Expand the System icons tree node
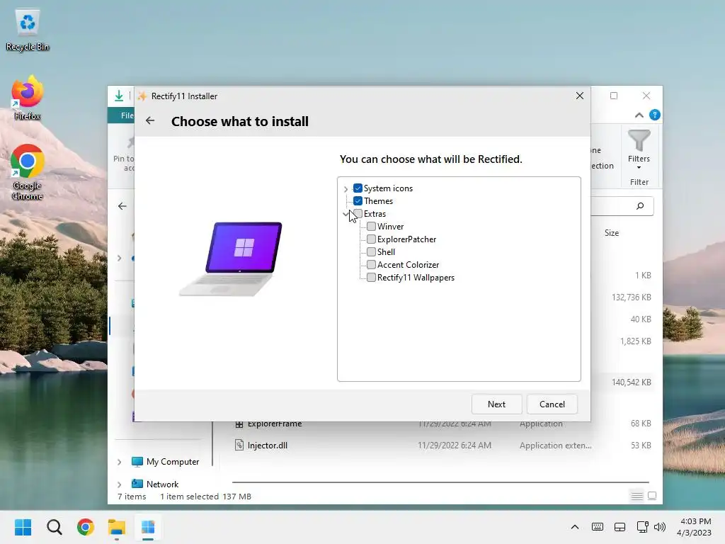 (346, 188)
